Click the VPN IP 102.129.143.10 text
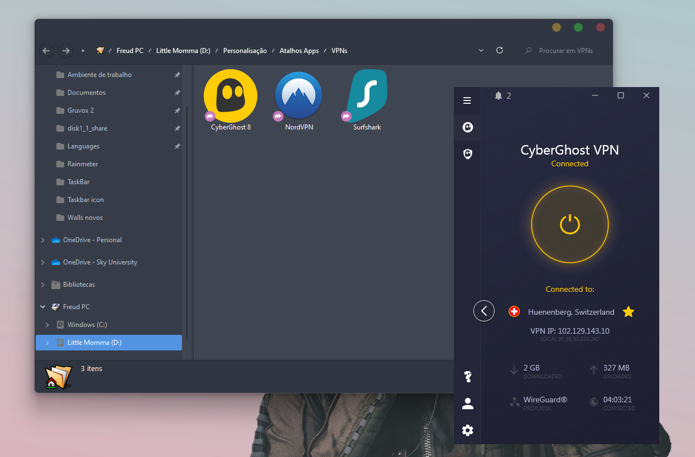This screenshot has width=695, height=457. (x=570, y=331)
